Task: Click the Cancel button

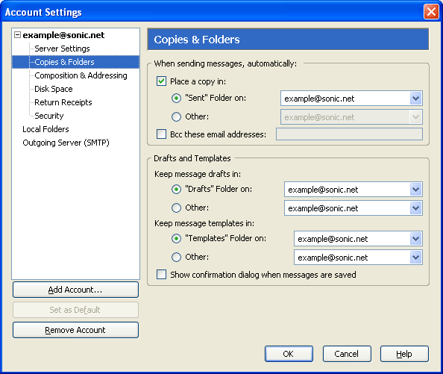Action: coord(347,354)
